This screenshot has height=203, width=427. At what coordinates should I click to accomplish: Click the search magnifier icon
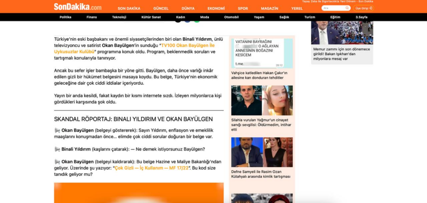347,8
